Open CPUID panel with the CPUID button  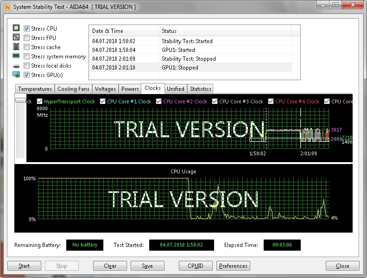click(196, 266)
